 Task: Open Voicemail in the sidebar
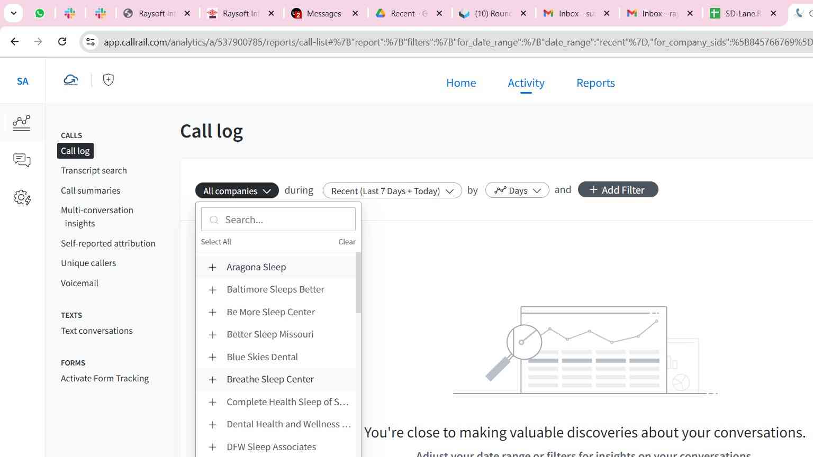point(79,283)
